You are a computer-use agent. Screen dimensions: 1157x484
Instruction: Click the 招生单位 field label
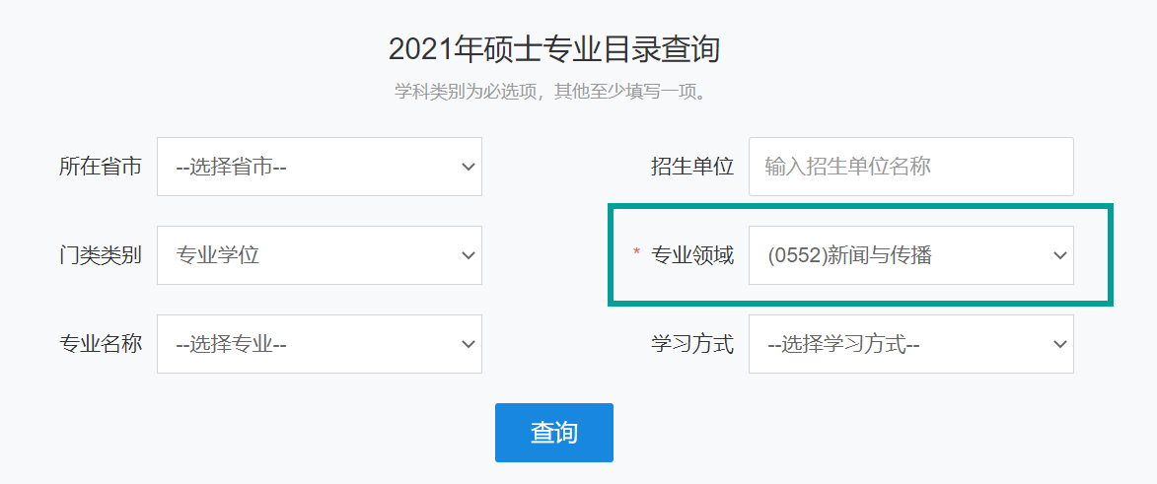(692, 167)
